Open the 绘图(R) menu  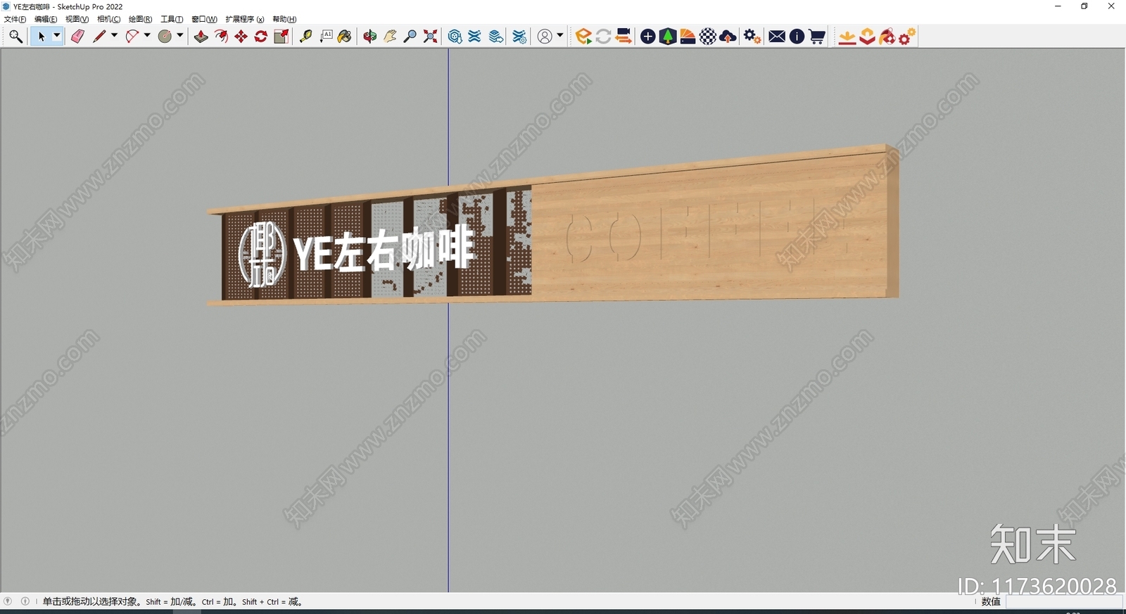coord(140,19)
